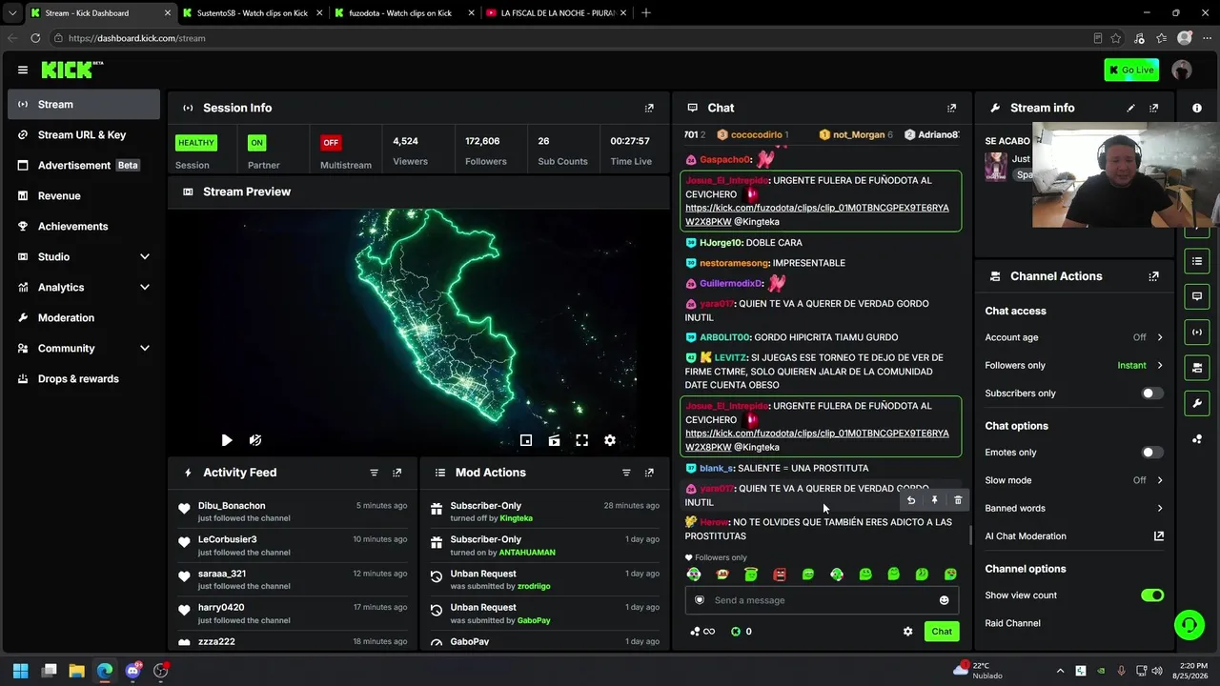The image size is (1220, 686).
Task: Click the chat panel scrollbar thumb
Action: [969, 535]
